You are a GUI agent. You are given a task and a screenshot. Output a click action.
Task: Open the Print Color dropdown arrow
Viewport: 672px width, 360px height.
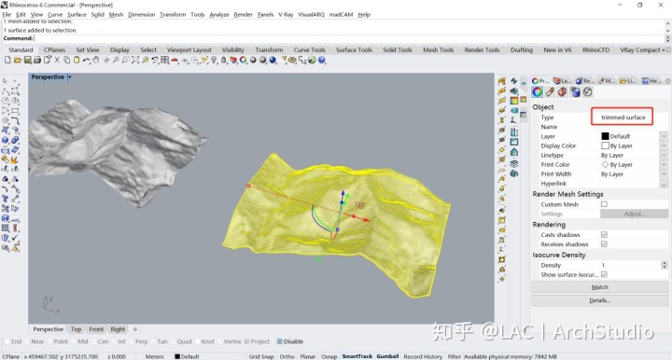pos(664,164)
